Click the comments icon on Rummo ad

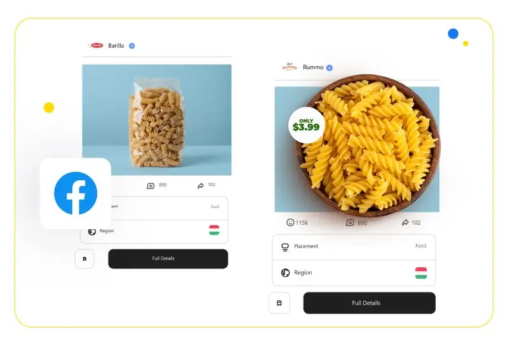(350, 223)
